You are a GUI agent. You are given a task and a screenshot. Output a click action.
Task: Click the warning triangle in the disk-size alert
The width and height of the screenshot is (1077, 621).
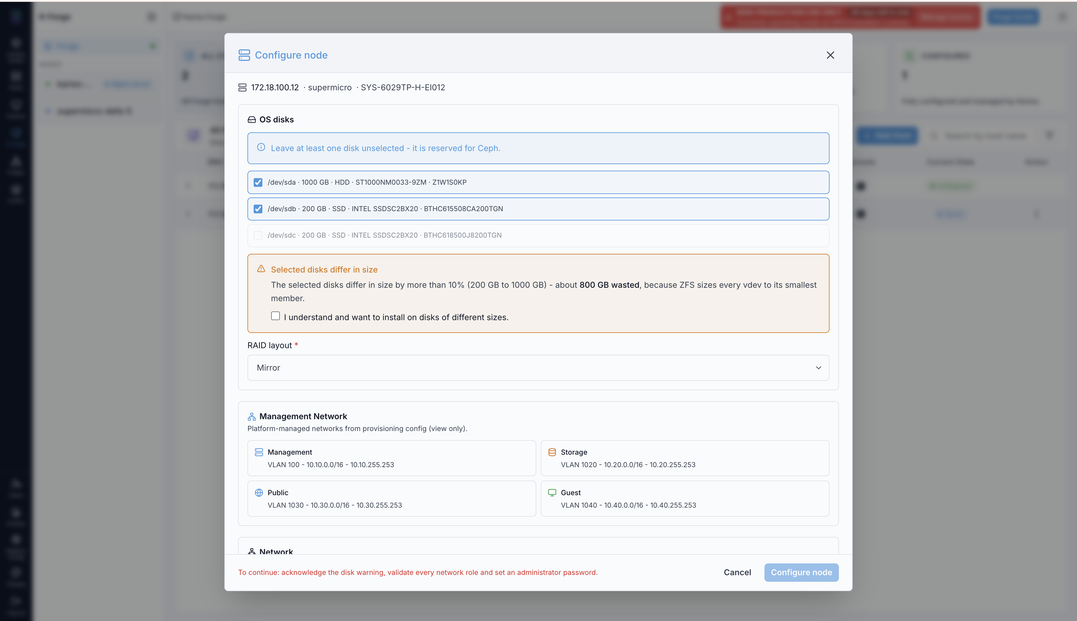point(261,269)
